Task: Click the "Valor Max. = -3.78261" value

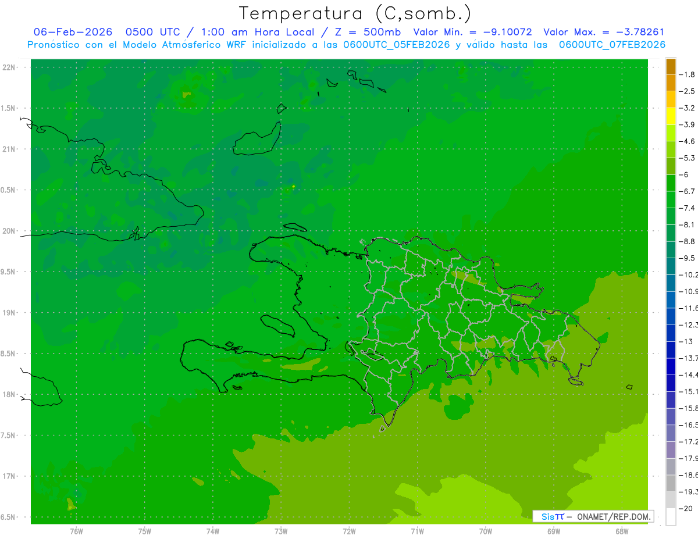Action: [603, 32]
